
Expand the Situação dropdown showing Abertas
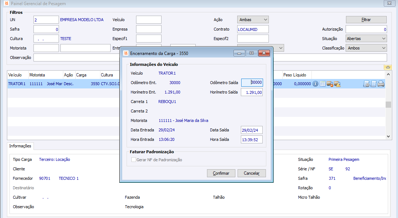[x=366, y=39]
